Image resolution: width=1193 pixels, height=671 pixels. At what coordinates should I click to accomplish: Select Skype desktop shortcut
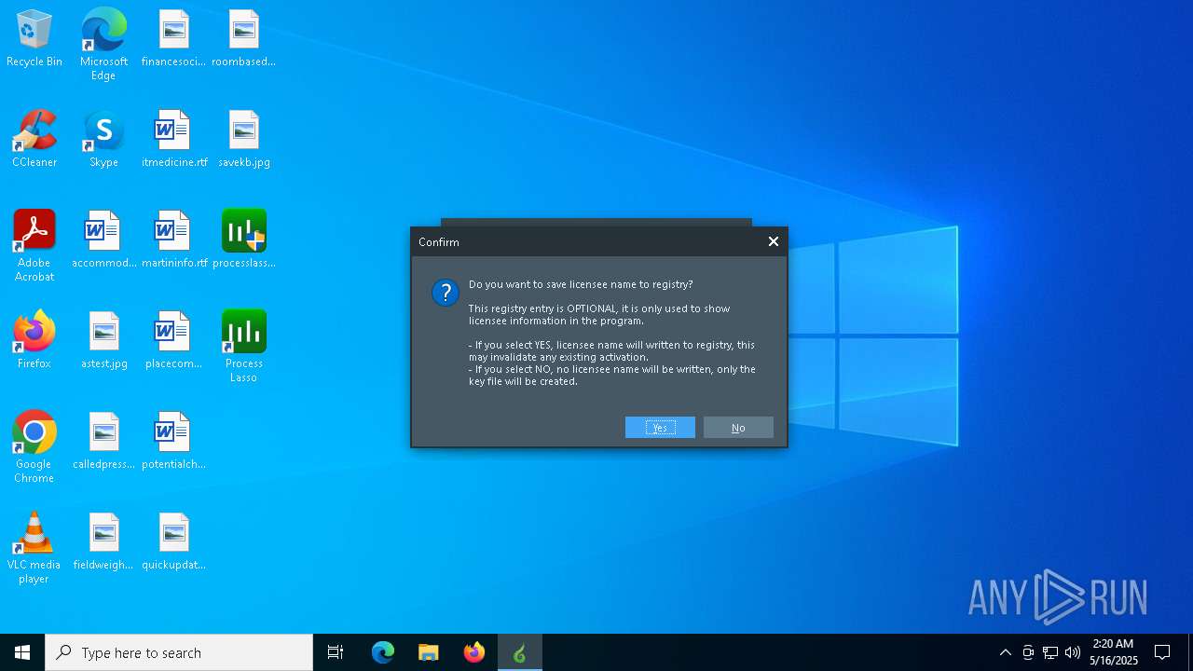(103, 140)
